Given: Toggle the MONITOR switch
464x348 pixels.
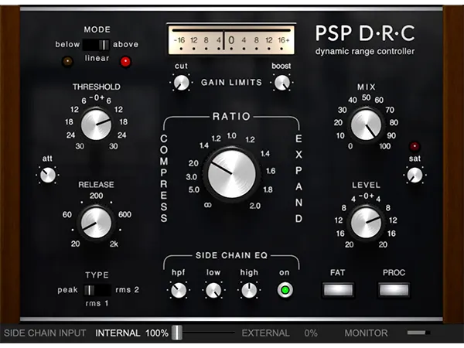Looking at the screenshot, I should 418,333.
